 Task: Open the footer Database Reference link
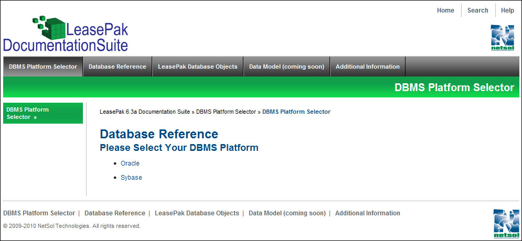(115, 213)
